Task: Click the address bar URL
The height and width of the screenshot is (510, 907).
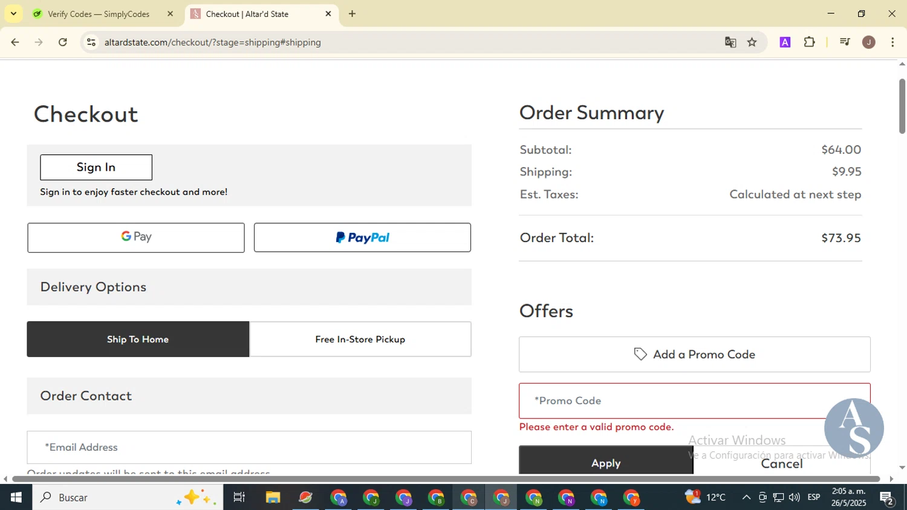Action: click(213, 42)
